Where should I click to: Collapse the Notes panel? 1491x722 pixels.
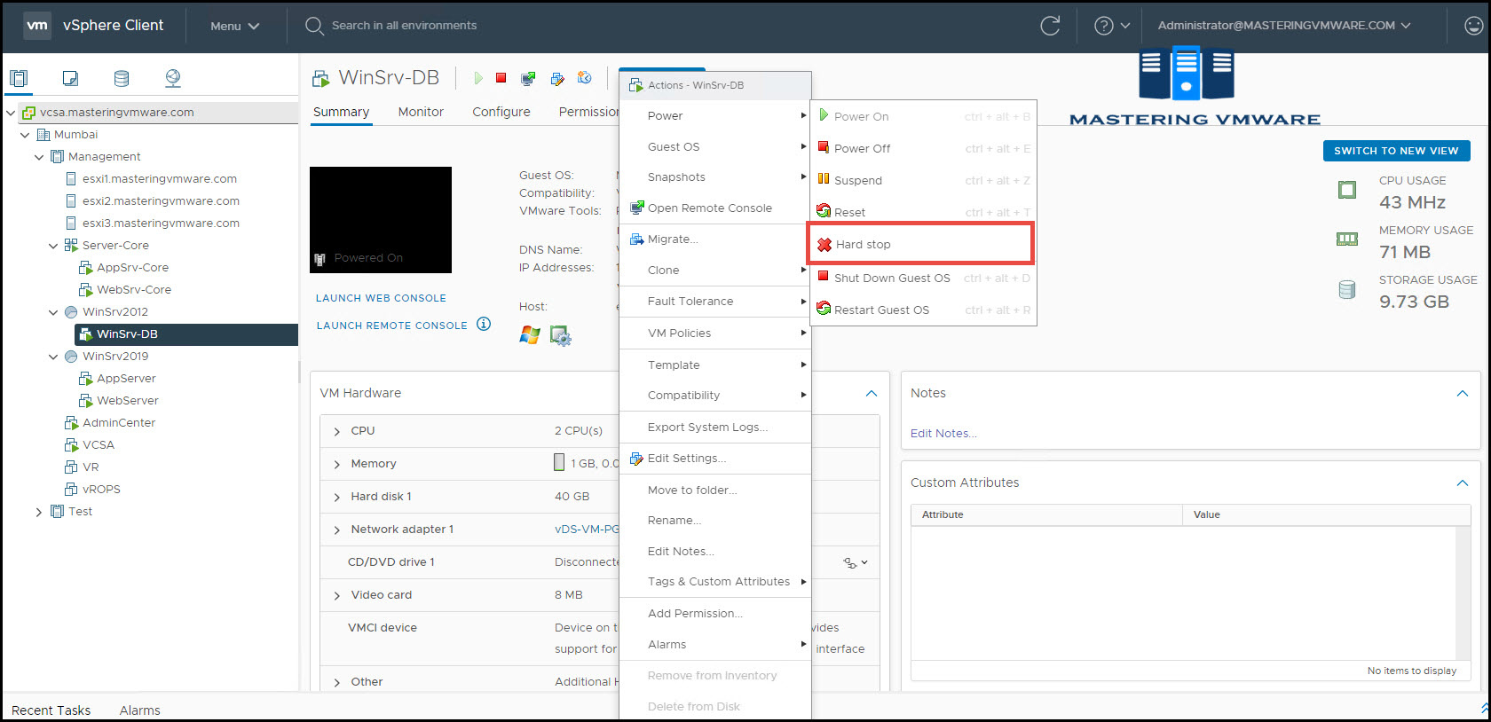(x=1463, y=393)
